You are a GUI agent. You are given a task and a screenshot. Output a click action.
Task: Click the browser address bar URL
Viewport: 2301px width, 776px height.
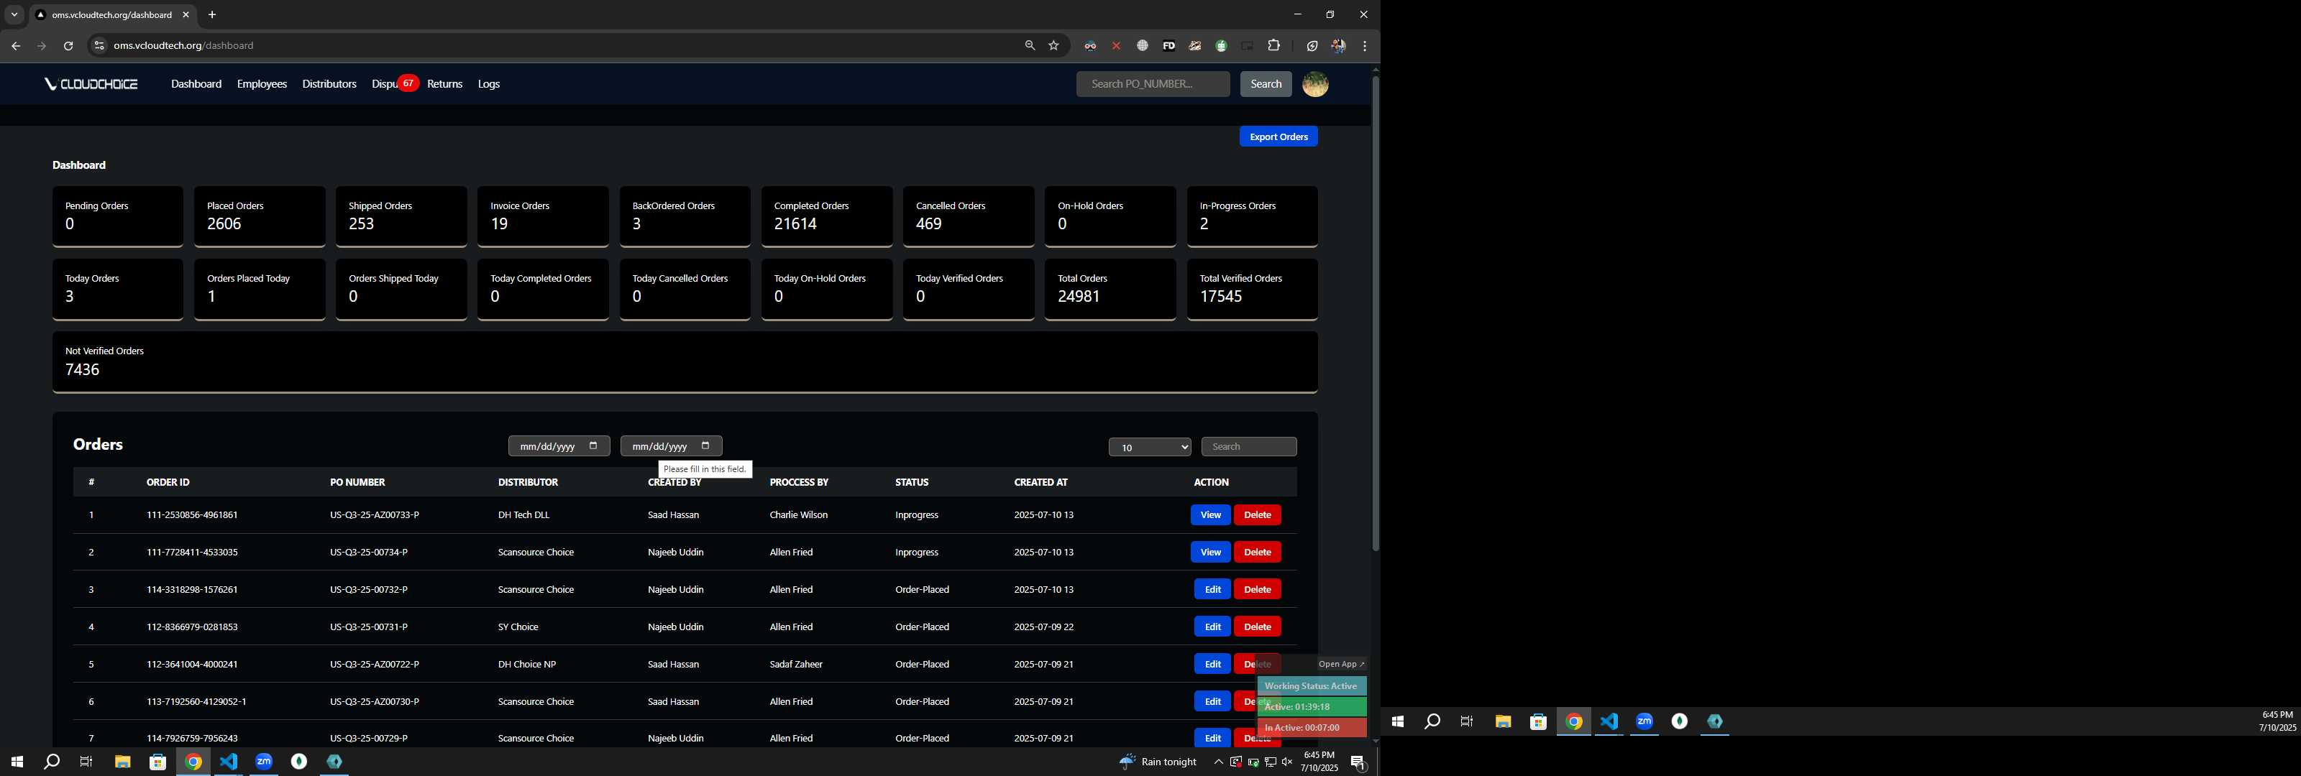pos(183,45)
